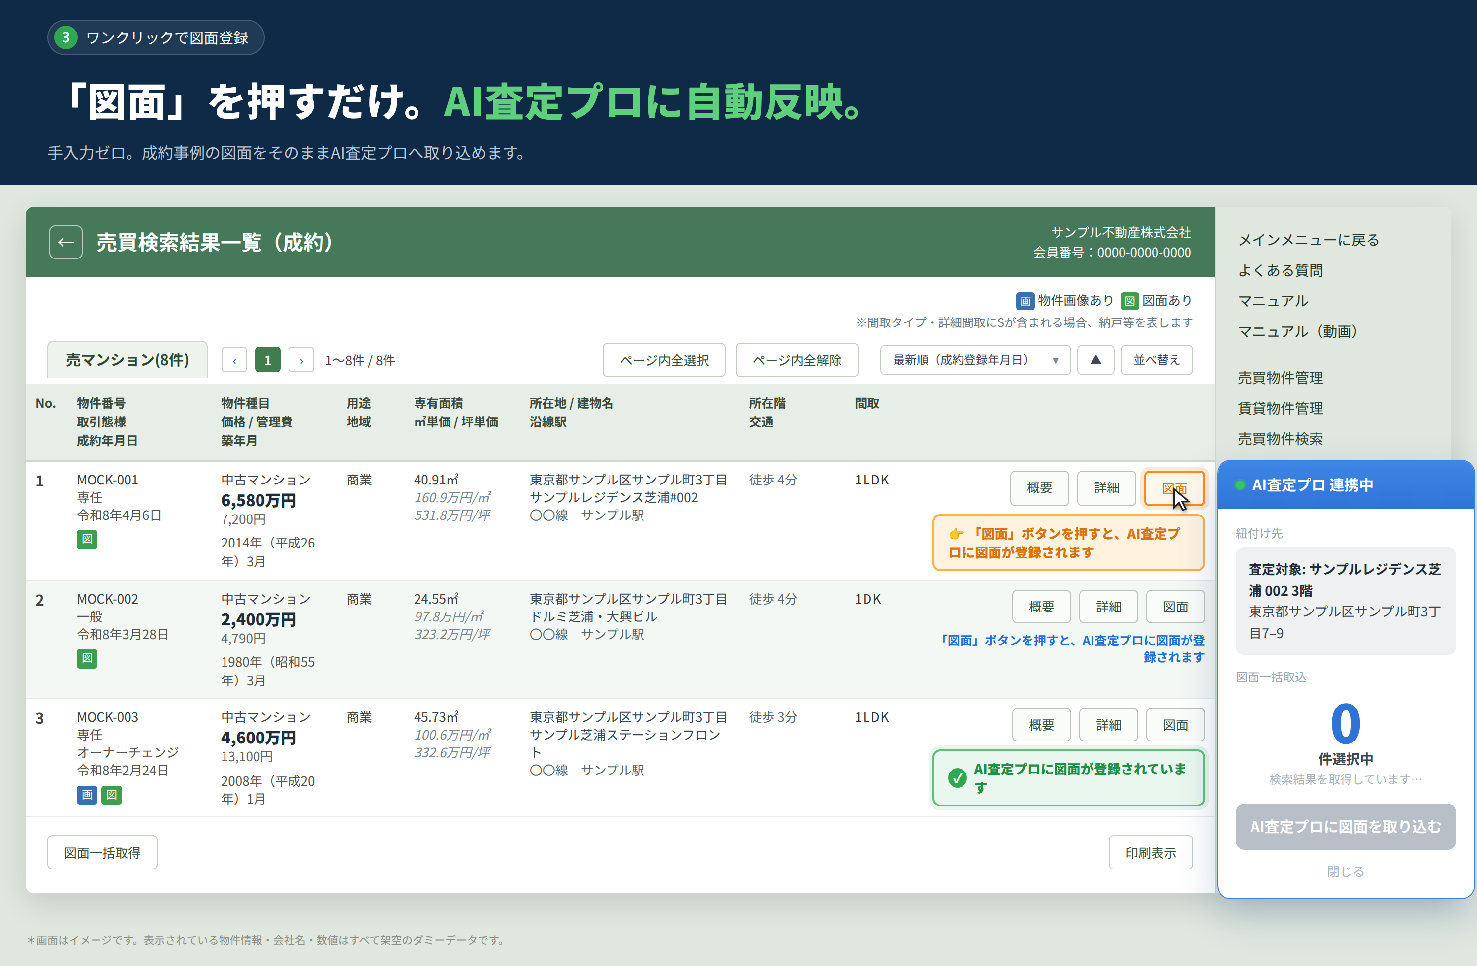Click property number MOCK-003
Image resolution: width=1477 pixels, height=966 pixels.
point(107,716)
